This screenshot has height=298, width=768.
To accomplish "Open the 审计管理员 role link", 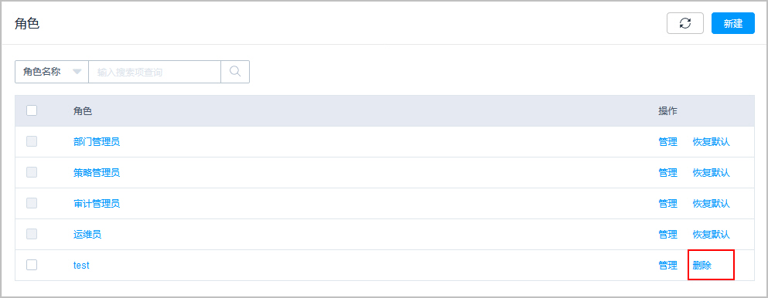I will click(97, 204).
